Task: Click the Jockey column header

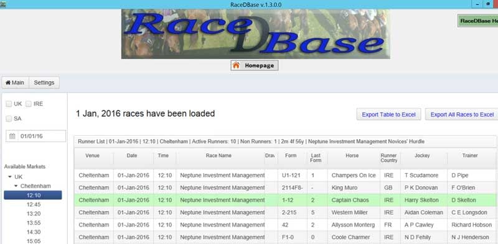Action: (x=424, y=158)
